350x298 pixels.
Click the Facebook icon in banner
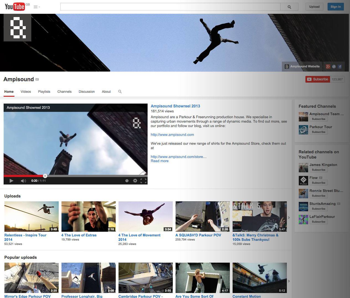[340, 66]
